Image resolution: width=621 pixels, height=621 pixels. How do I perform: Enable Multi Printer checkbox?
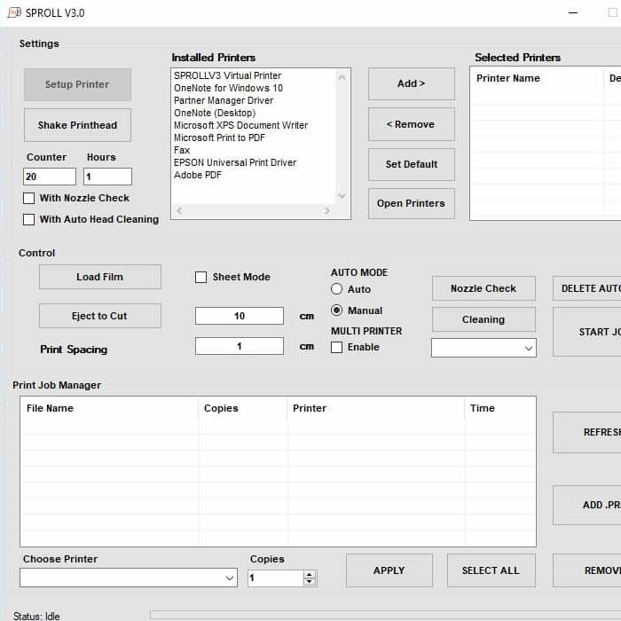coord(337,347)
